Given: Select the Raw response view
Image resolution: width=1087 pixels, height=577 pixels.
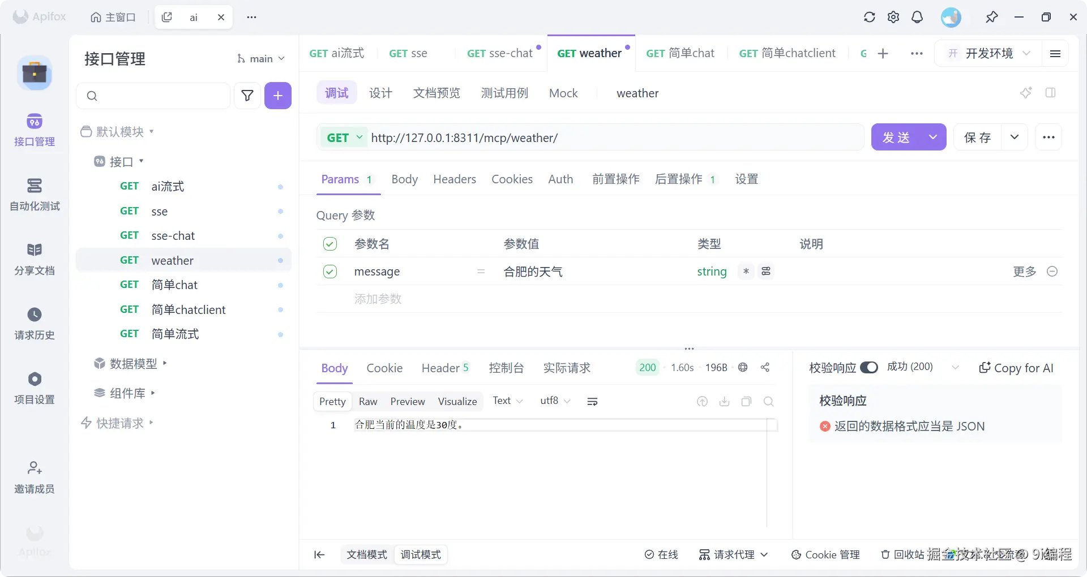Looking at the screenshot, I should pos(368,402).
